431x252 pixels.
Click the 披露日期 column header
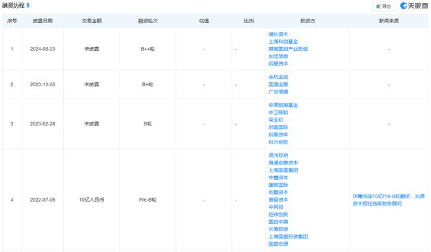(42, 21)
